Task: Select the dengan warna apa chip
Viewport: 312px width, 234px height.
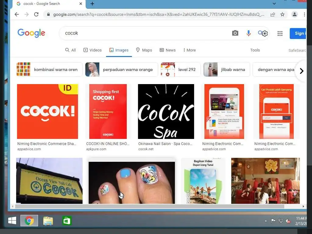Action: (276, 69)
